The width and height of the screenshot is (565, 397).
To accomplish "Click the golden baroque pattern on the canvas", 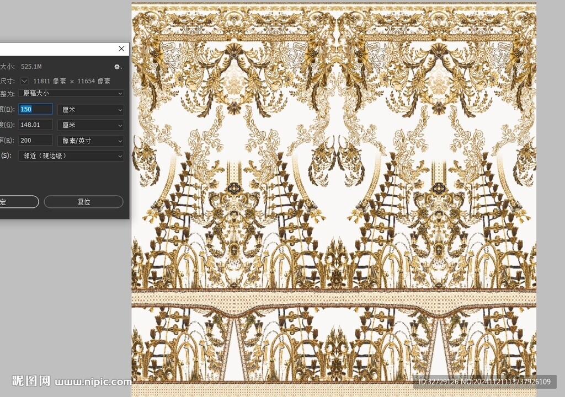I will [334, 165].
